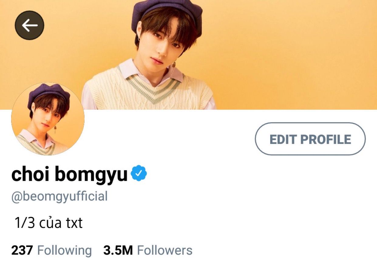Tap the bio text 1/3 của txt

pos(49,224)
